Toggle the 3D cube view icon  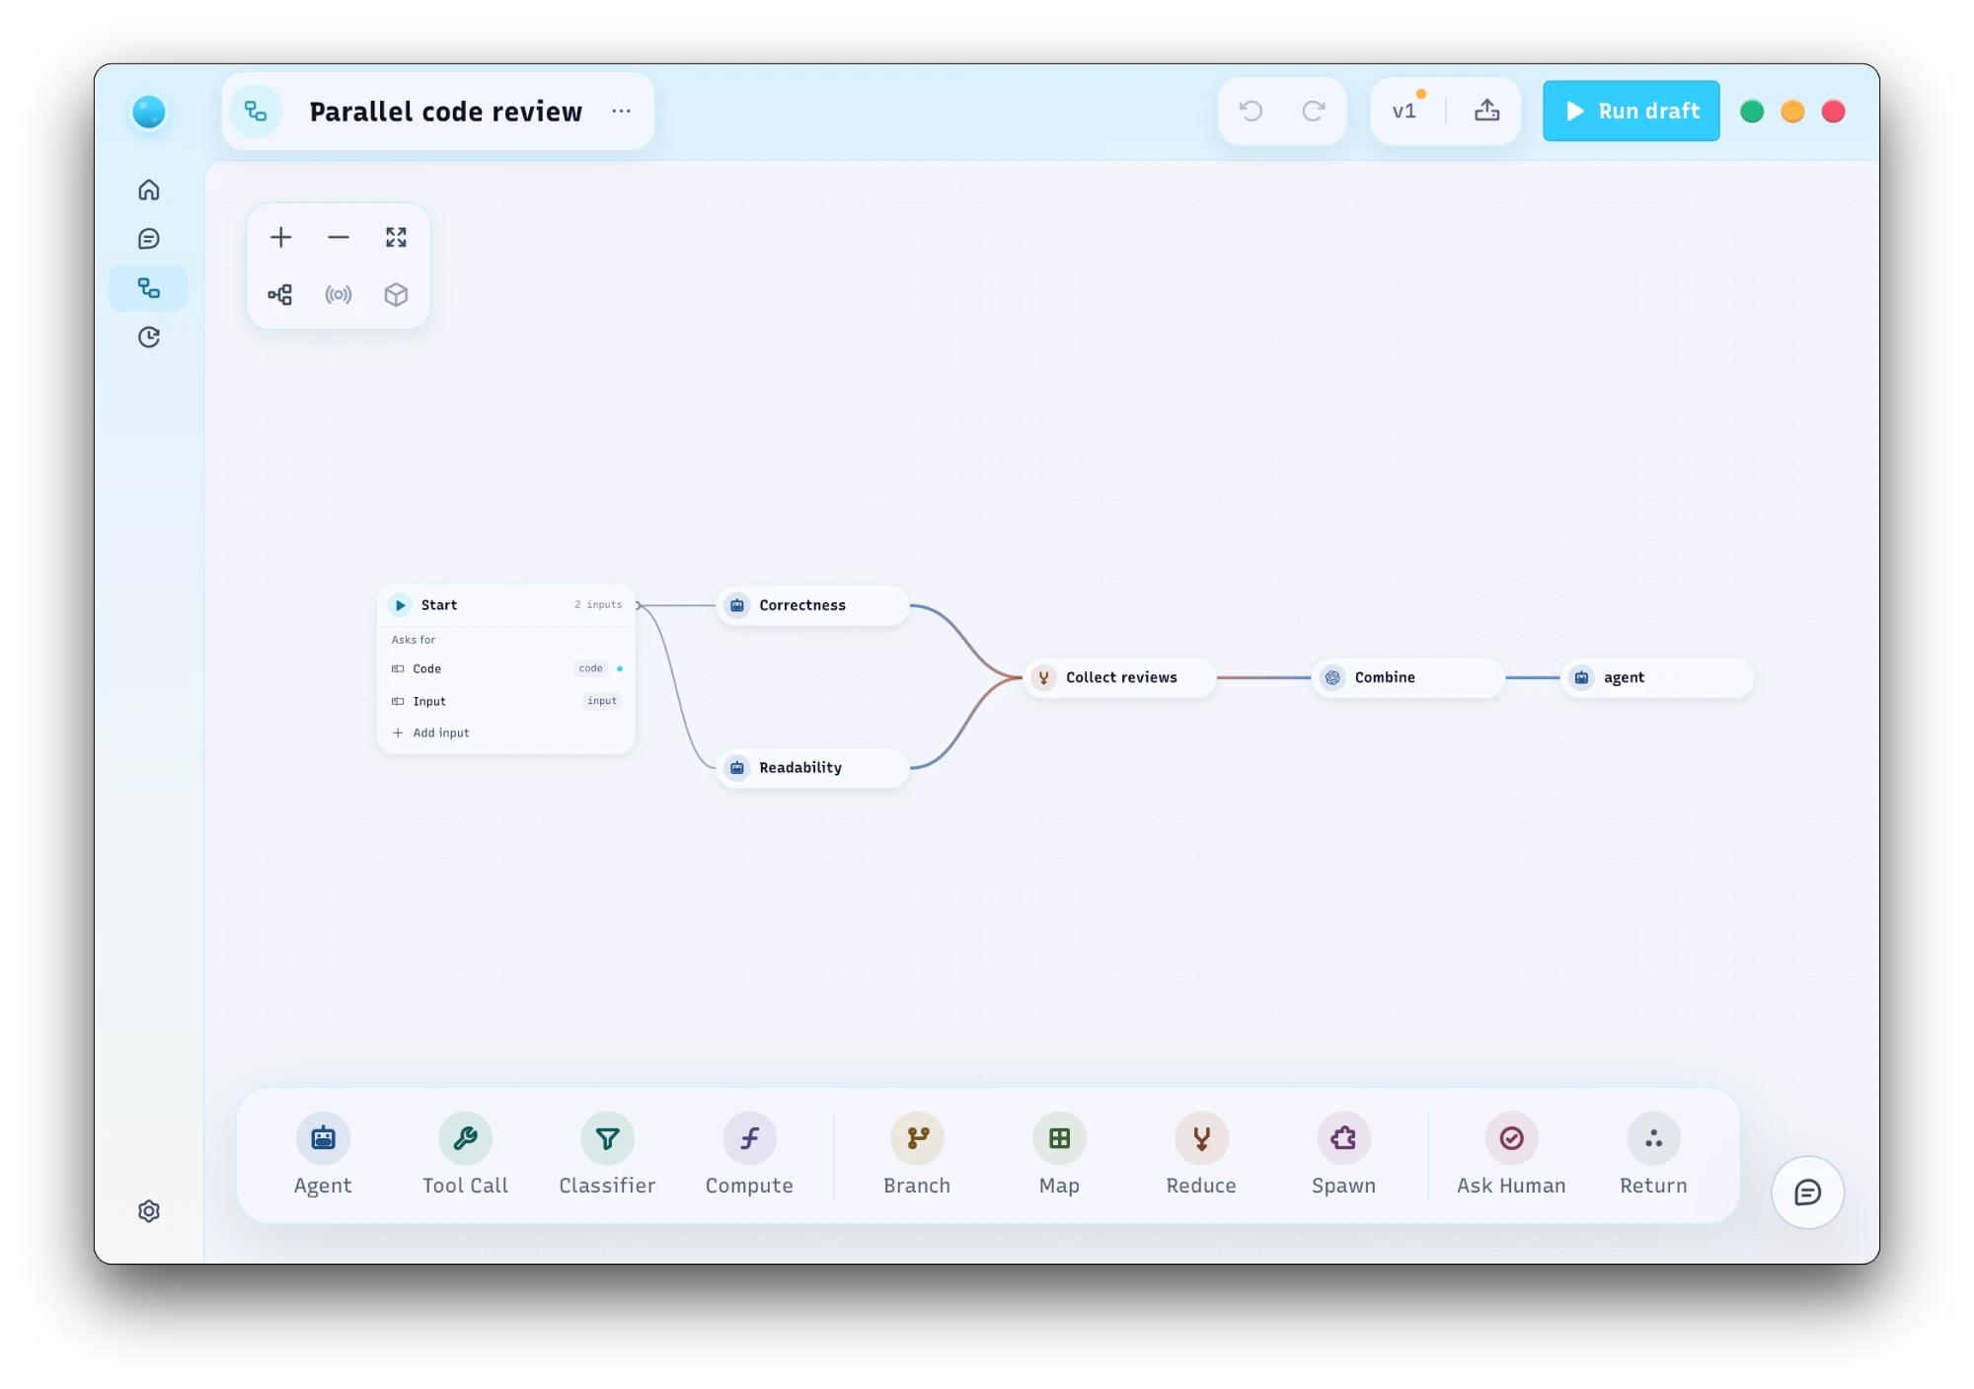396,294
